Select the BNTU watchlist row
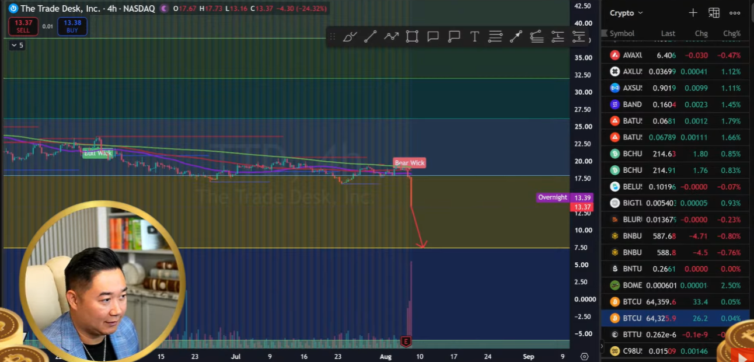Image resolution: width=754 pixels, height=362 pixels. tap(675, 269)
